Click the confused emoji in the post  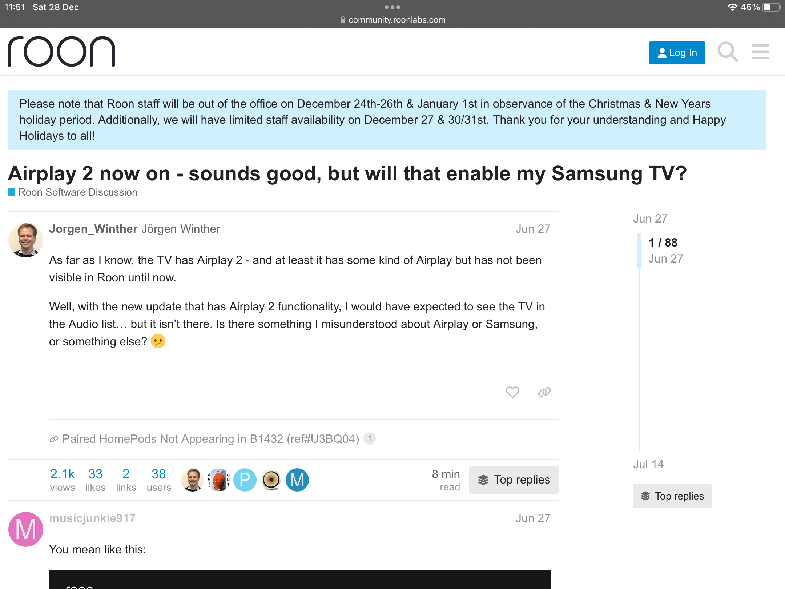(158, 341)
